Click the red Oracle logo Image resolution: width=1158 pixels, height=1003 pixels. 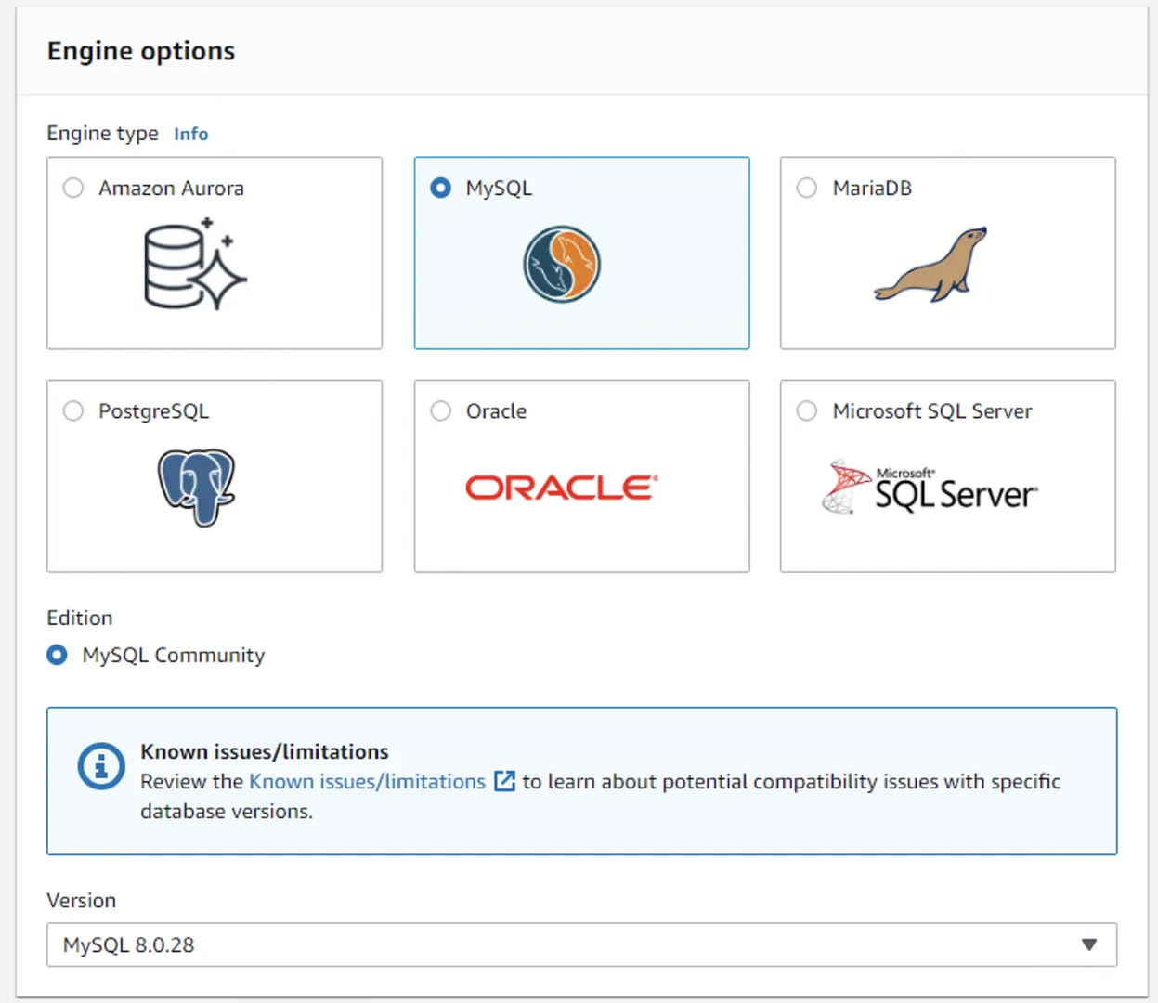[561, 488]
